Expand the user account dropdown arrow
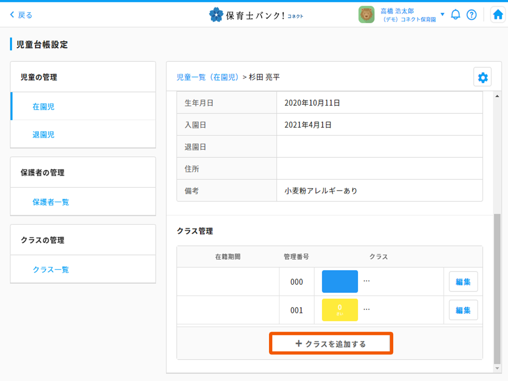Screen dimensions: 508x381 [442, 14]
